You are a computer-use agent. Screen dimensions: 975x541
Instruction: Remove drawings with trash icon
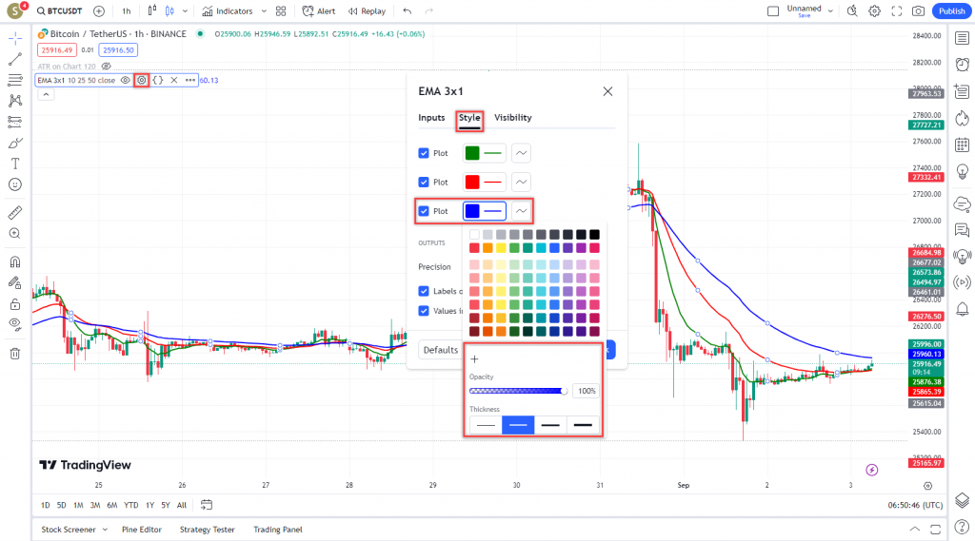tap(15, 354)
